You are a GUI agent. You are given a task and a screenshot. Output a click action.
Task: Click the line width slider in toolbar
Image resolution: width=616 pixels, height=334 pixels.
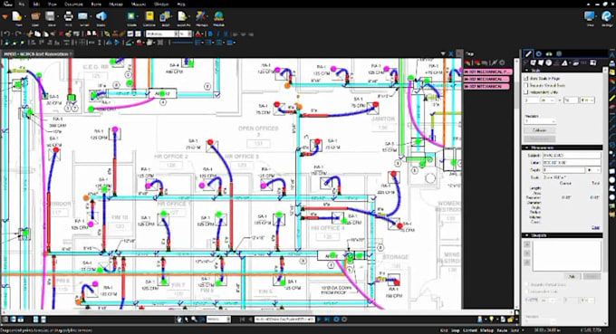(182, 43)
